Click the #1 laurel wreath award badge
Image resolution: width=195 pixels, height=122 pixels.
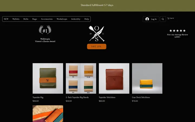point(45,30)
